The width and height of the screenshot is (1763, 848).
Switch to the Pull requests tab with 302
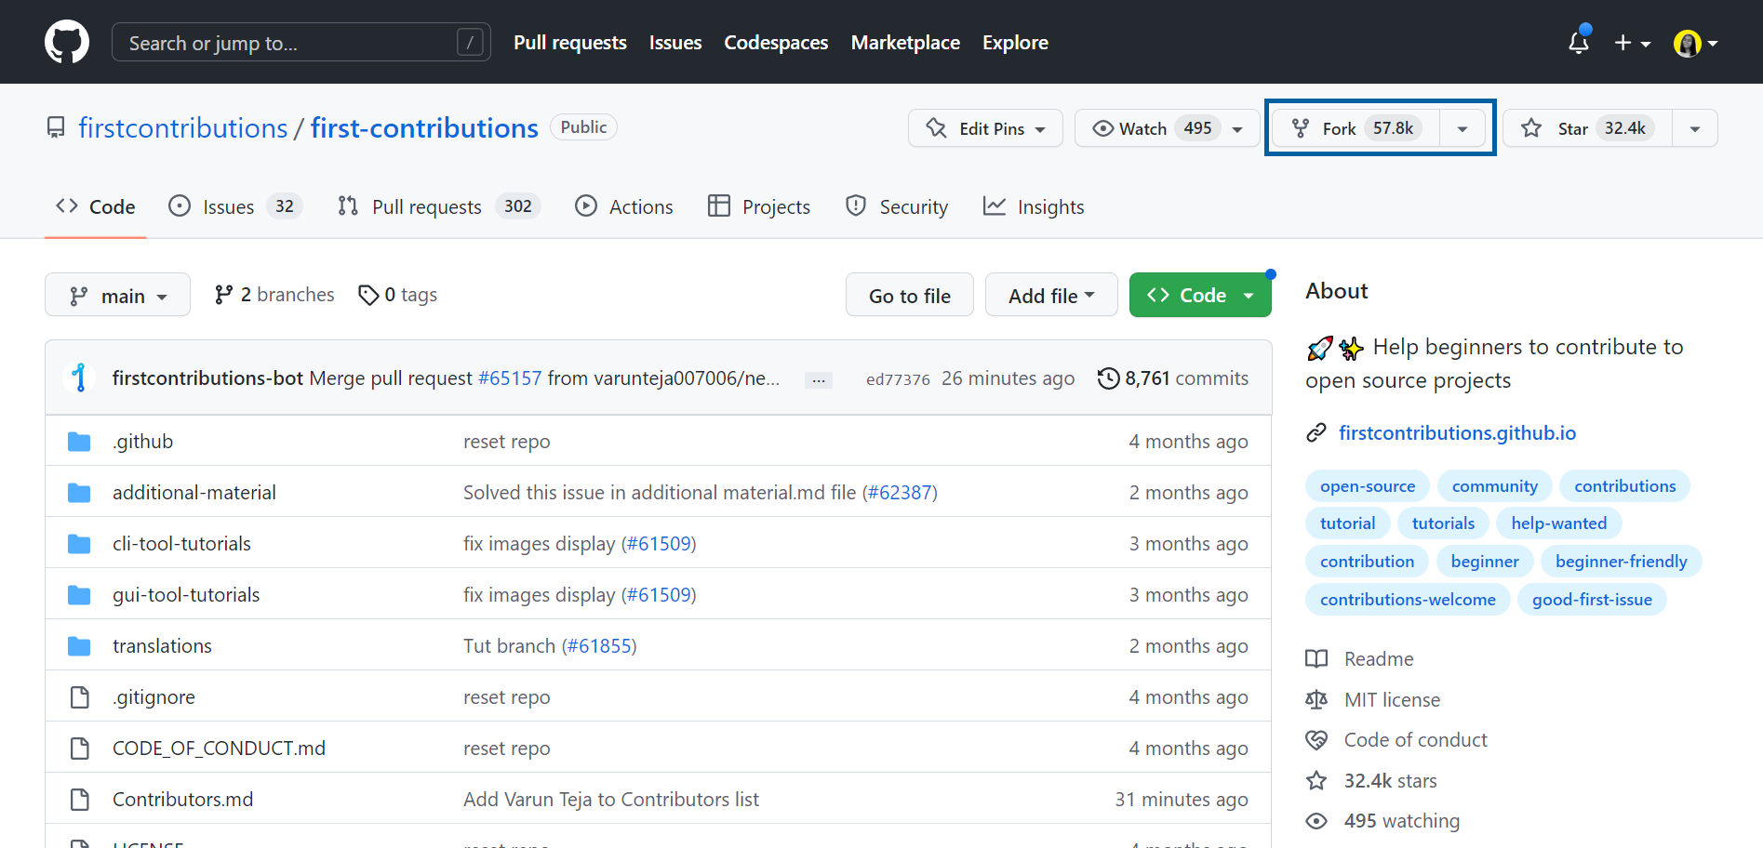(439, 206)
